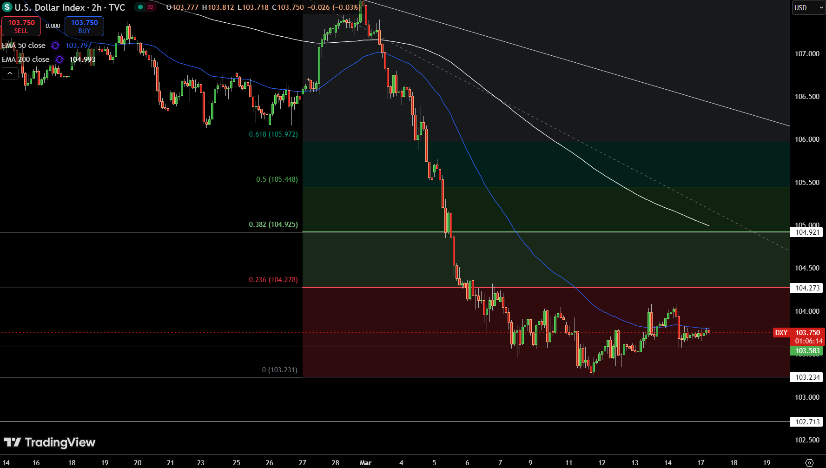Click the 0 (103.231) Fibonacci label

[x=280, y=370]
